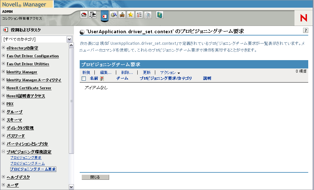This screenshot has height=190, width=314.
Task: Click the name column sort icon
Action: point(102,79)
